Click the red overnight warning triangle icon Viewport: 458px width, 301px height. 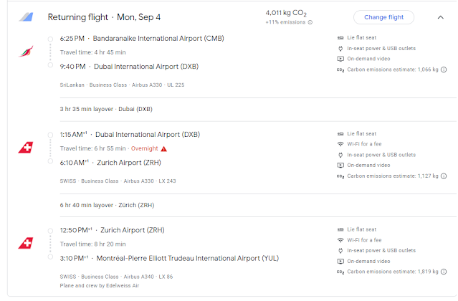tap(164, 148)
